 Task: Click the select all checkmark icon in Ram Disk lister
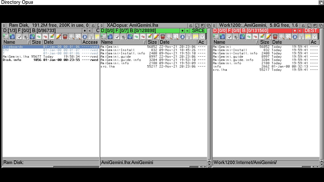coord(19,37)
